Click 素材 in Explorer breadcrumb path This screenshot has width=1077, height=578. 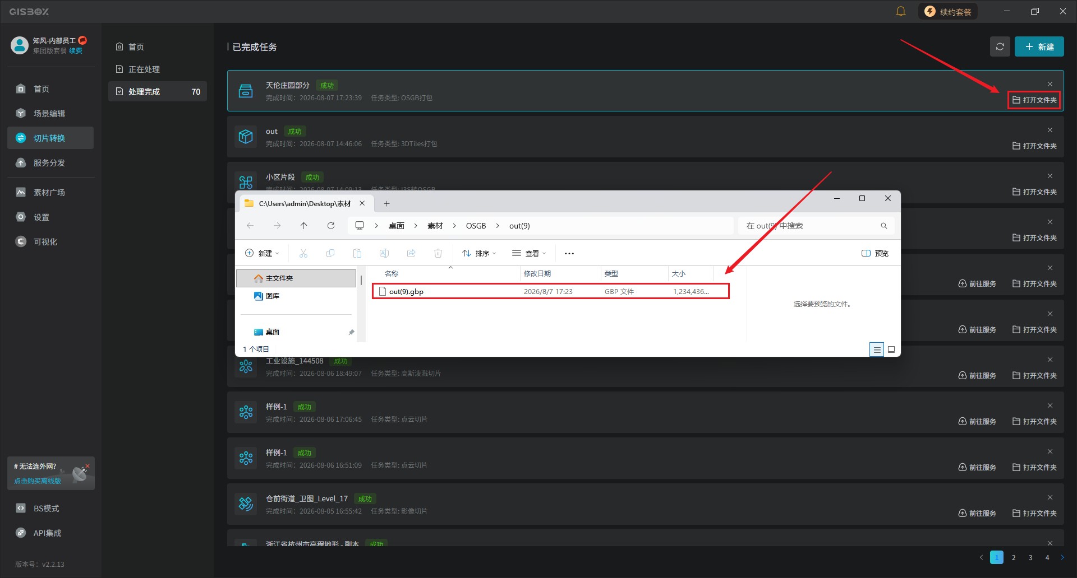pyautogui.click(x=435, y=226)
